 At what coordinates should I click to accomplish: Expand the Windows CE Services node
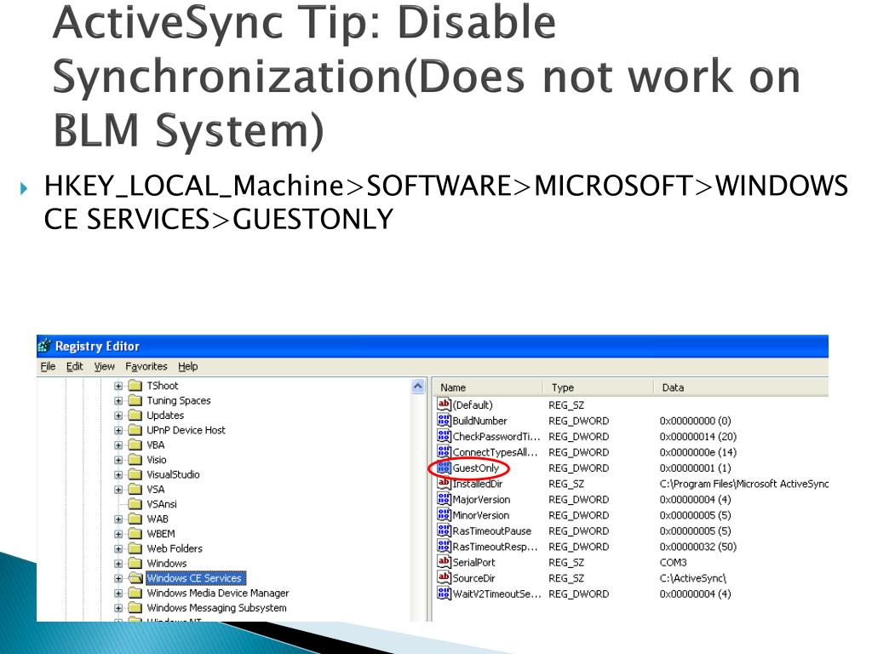tap(118, 578)
